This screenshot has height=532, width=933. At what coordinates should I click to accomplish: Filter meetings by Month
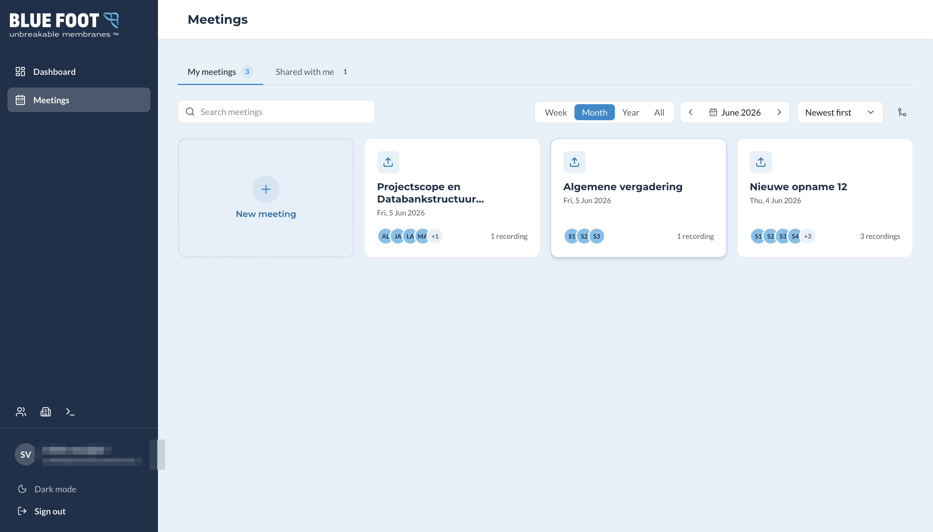pos(594,113)
